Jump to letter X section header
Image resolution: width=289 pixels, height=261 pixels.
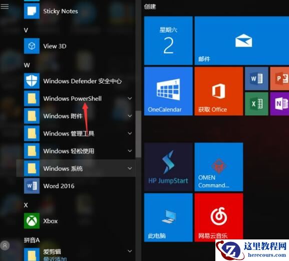tap(26, 205)
